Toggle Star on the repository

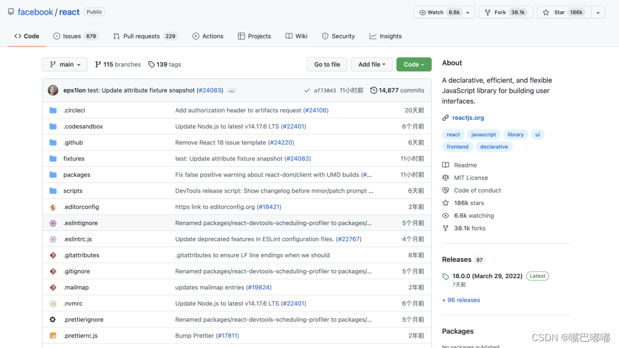pyautogui.click(x=563, y=12)
